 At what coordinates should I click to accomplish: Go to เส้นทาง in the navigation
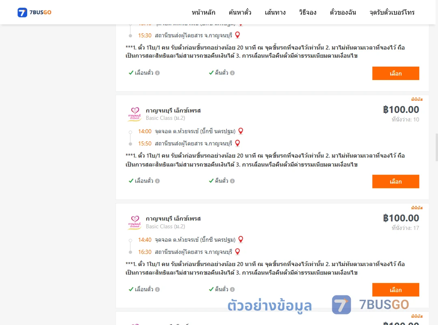click(275, 12)
